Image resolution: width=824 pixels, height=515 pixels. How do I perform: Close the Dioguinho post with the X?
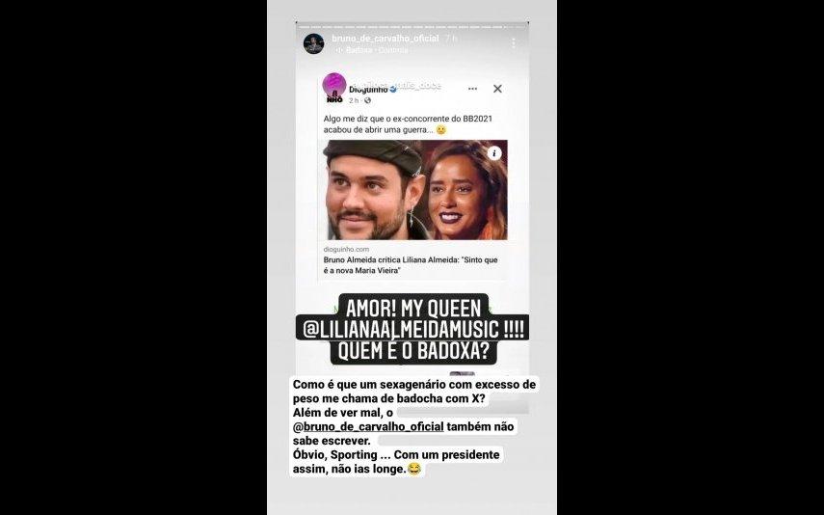[x=497, y=89]
